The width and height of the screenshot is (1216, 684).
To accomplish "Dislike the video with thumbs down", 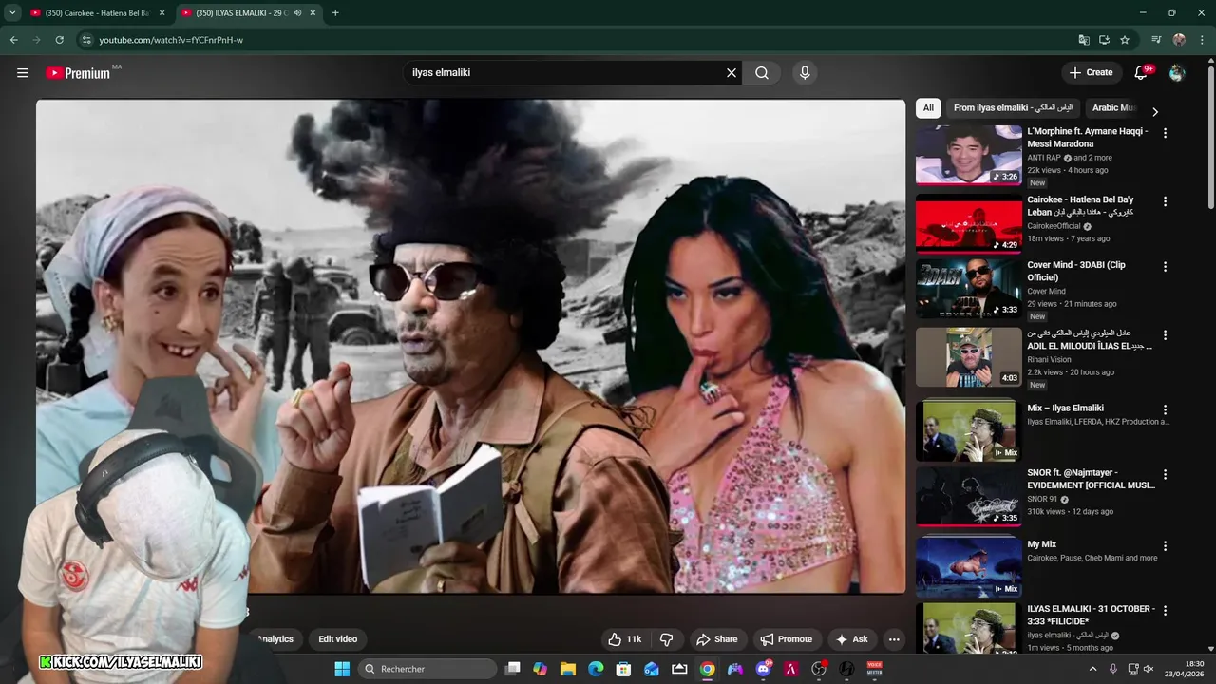I will (667, 639).
